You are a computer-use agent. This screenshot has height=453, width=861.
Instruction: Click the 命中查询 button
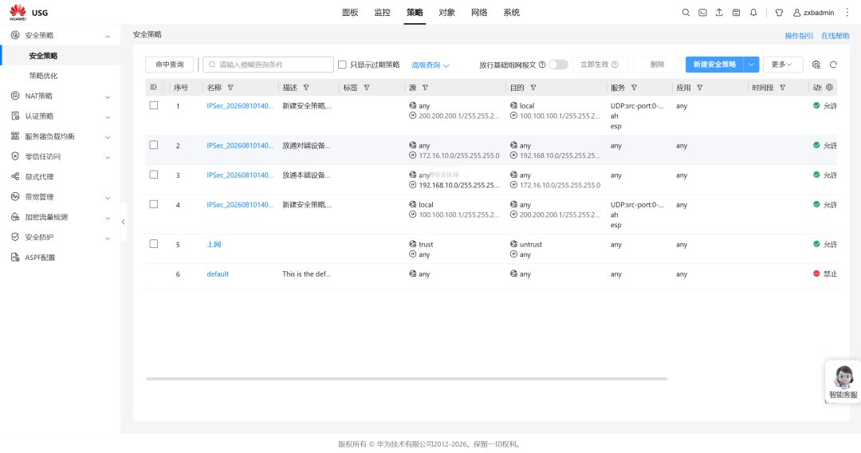pos(169,65)
